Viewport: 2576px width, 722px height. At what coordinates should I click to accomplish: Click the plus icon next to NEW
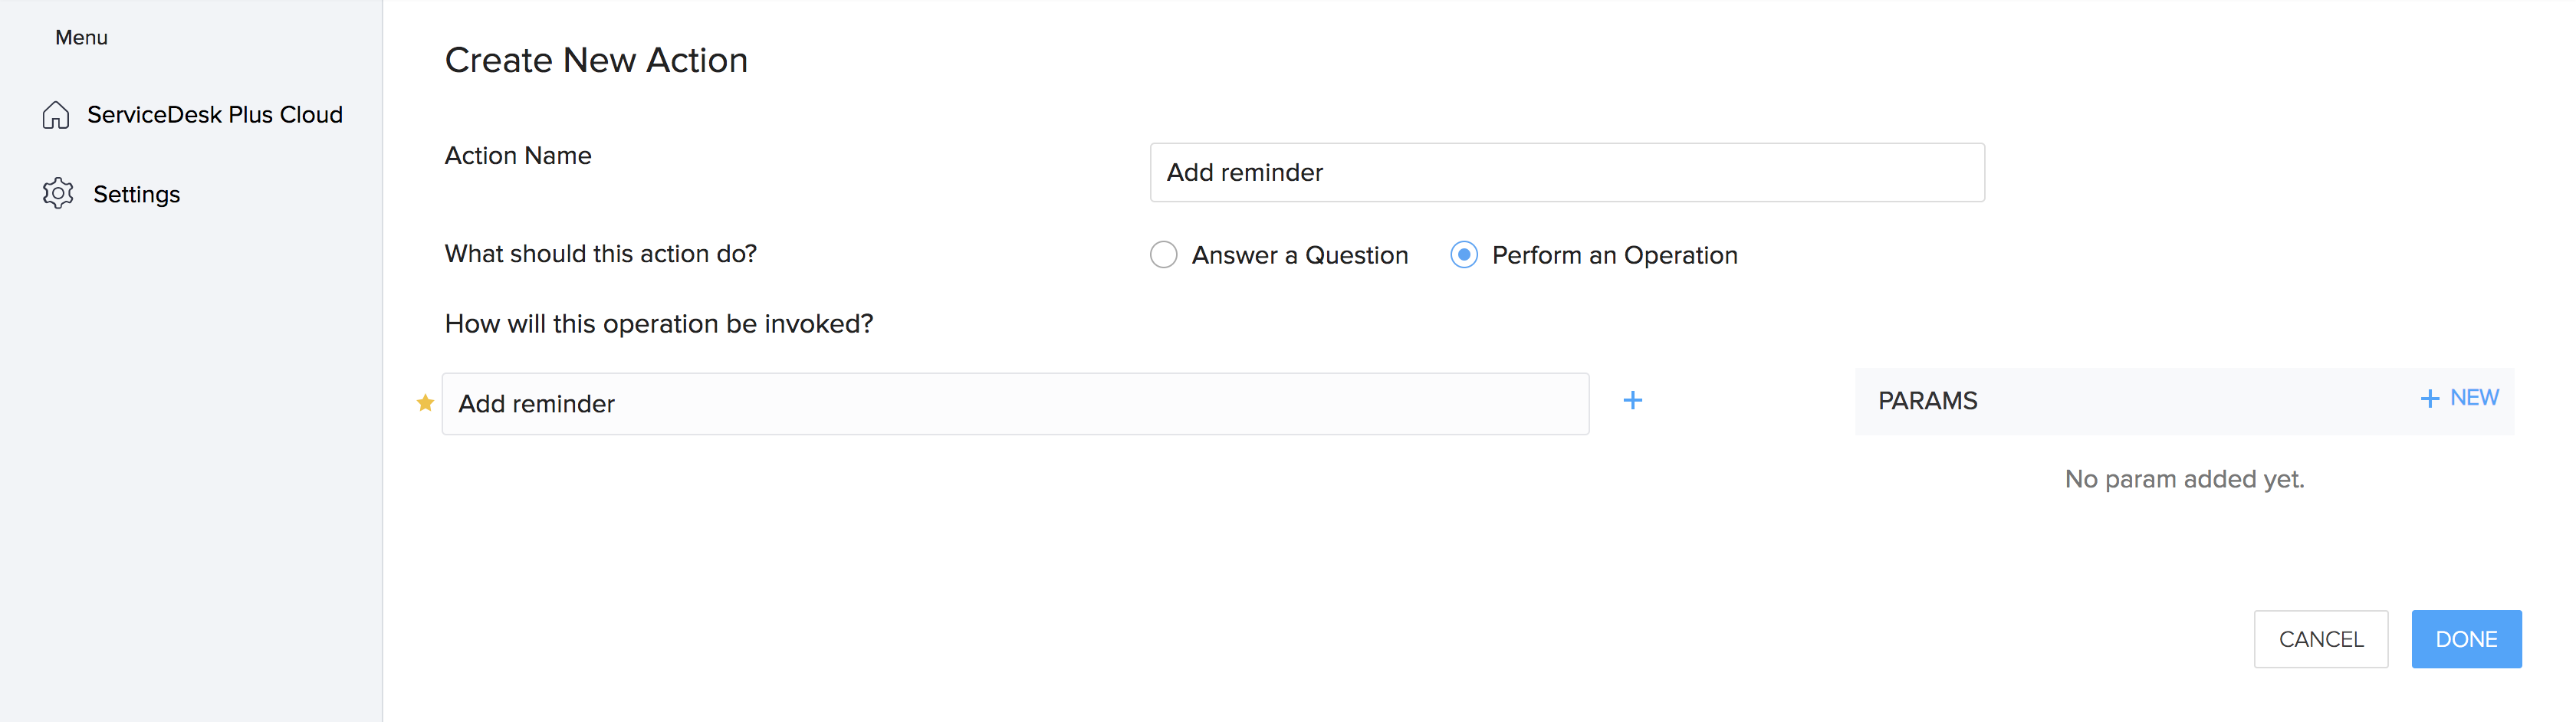tap(2429, 399)
